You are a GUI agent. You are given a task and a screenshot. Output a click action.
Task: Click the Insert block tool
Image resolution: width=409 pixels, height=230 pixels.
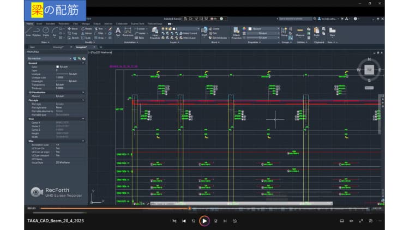204,32
